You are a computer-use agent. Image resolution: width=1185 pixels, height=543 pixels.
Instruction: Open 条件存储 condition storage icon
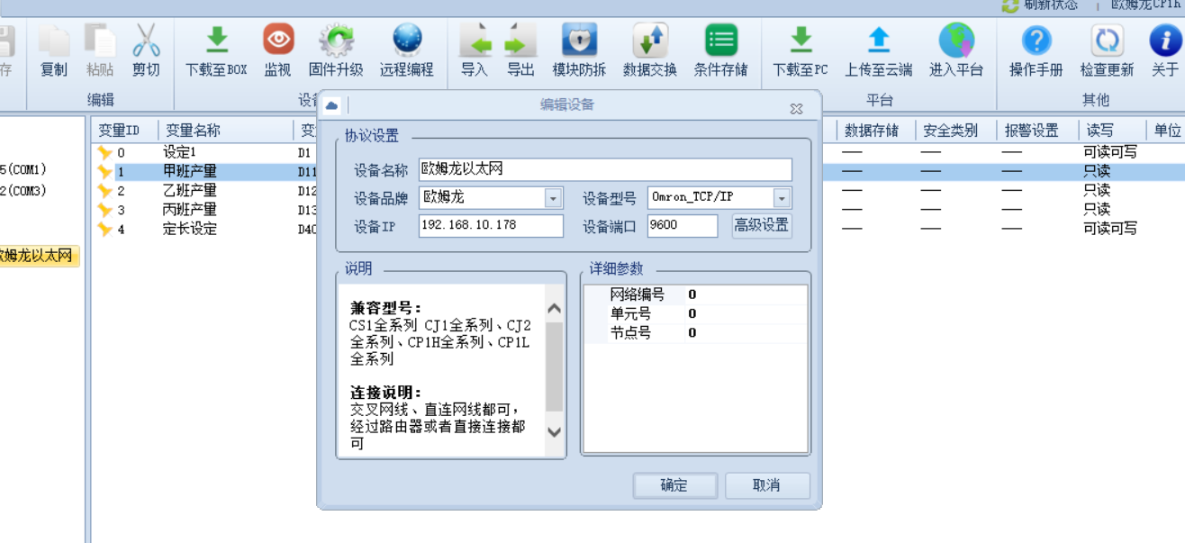(720, 41)
